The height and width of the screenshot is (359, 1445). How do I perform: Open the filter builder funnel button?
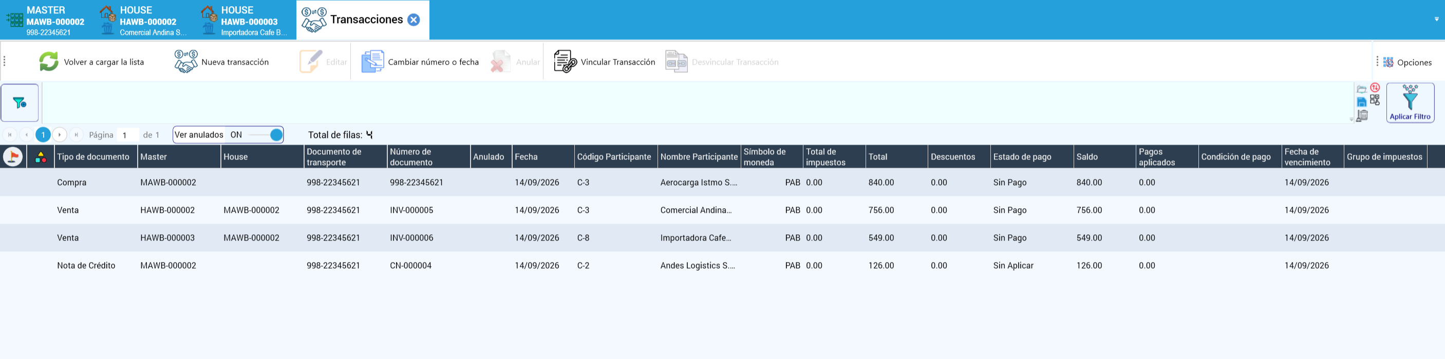click(20, 103)
